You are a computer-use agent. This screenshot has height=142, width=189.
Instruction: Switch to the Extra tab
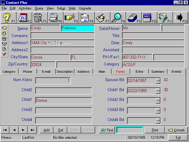pos(139,72)
